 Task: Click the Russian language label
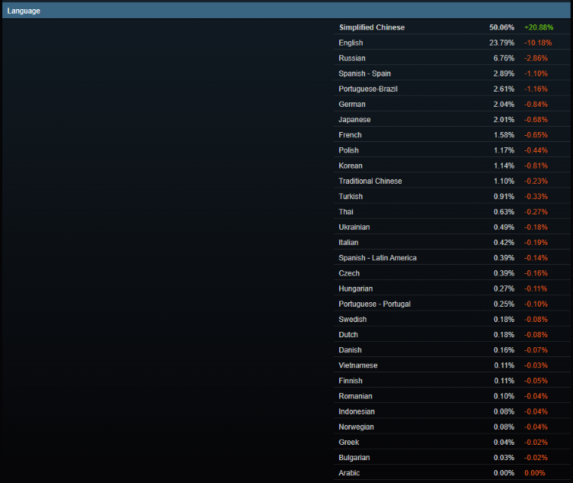coord(352,58)
